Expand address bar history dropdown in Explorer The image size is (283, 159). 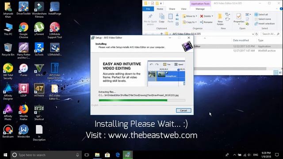[x=253, y=34]
